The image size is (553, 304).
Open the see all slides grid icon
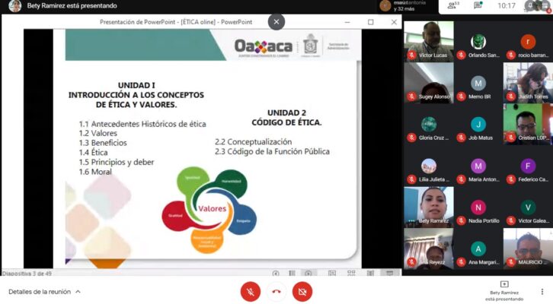(x=292, y=274)
